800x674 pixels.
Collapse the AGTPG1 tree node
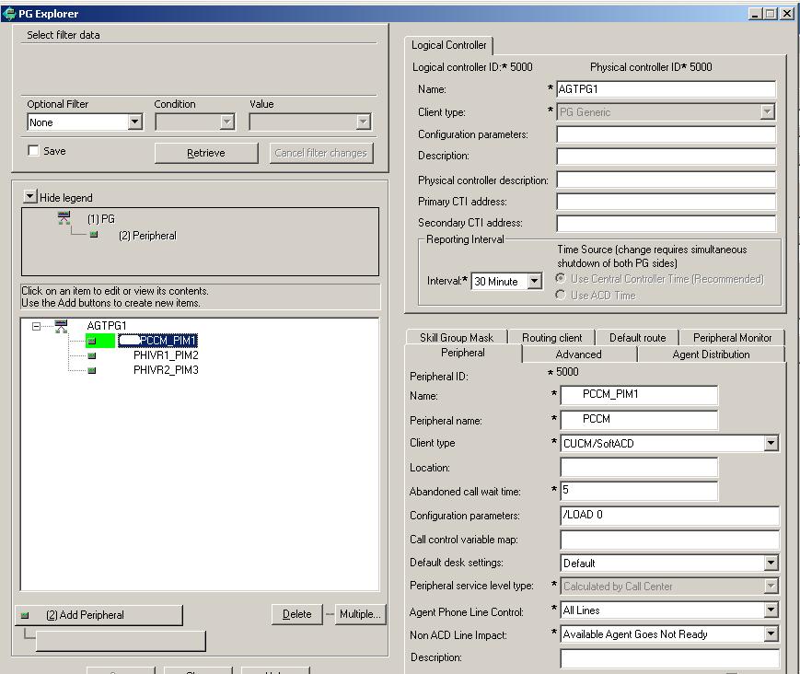pos(36,326)
